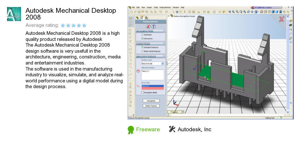Click the FeatureWorks red X cancel icon
This screenshot has height=144, width=300.
tap(148, 26)
